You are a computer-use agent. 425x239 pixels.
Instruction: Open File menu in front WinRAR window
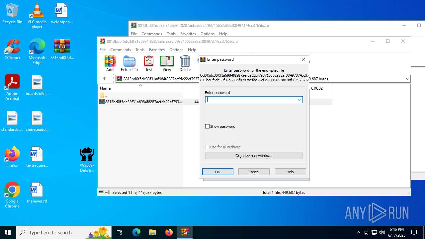pos(103,50)
